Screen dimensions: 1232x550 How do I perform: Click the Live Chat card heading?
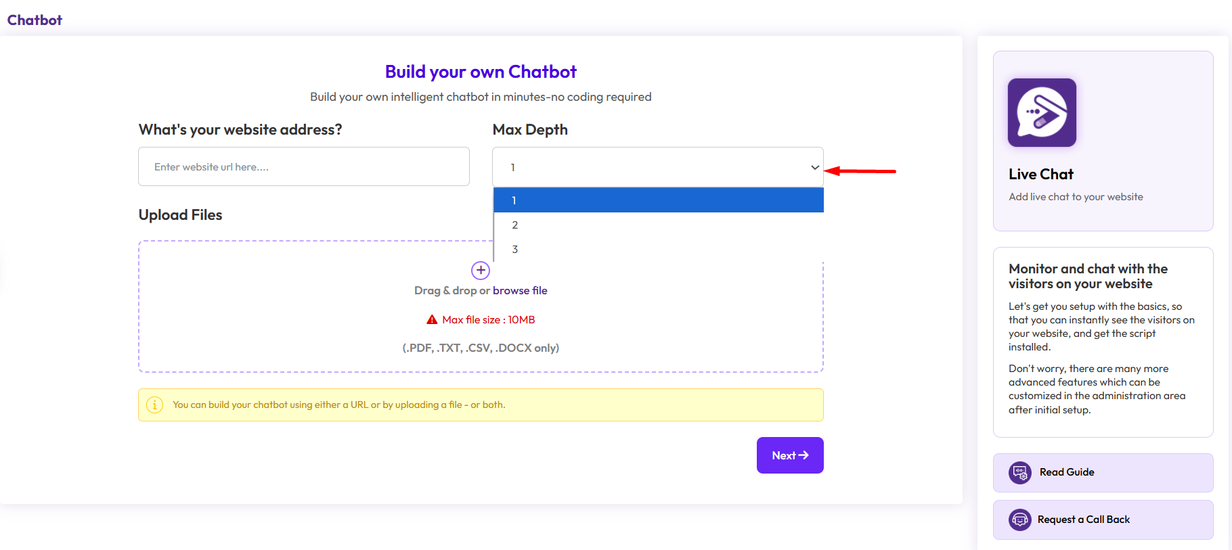click(1041, 175)
